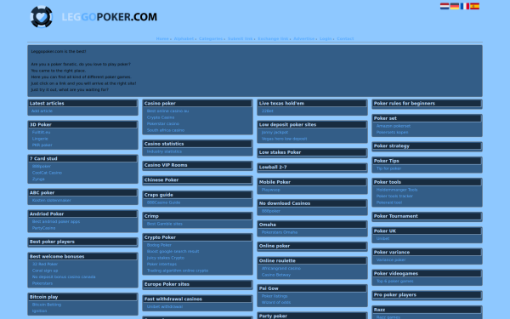The height and width of the screenshot is (319, 510).
Task: Open Vegas hero low deposit link
Action: click(284, 139)
